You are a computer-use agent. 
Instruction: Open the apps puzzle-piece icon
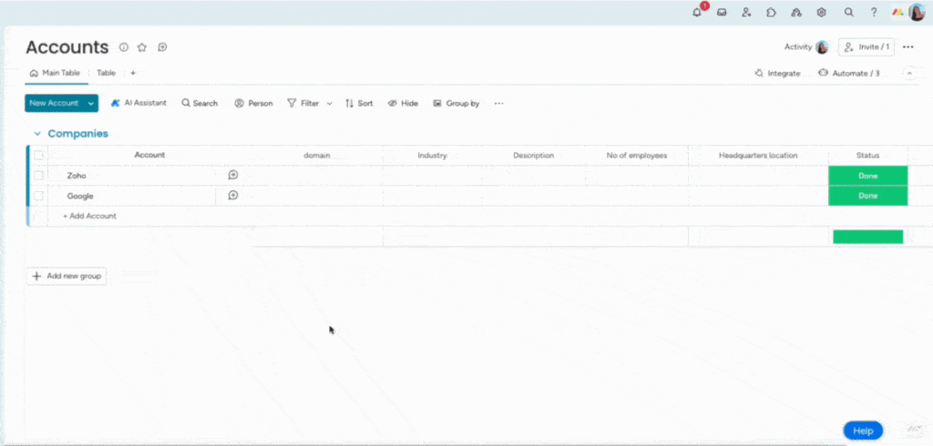[771, 12]
